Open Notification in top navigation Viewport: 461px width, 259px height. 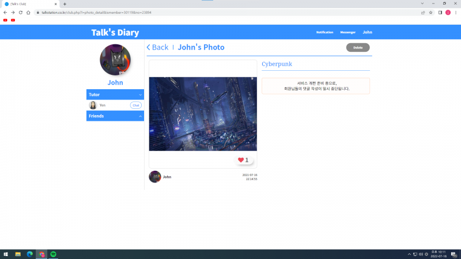(x=324, y=32)
